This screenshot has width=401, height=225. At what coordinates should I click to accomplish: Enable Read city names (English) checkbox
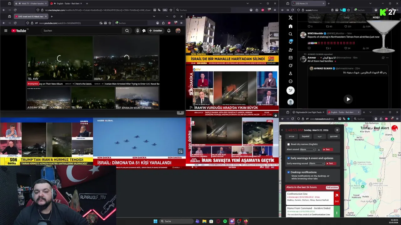[x=289, y=144]
